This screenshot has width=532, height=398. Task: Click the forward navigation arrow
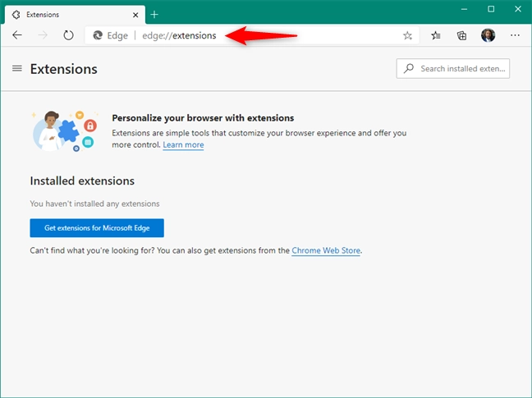tap(43, 35)
